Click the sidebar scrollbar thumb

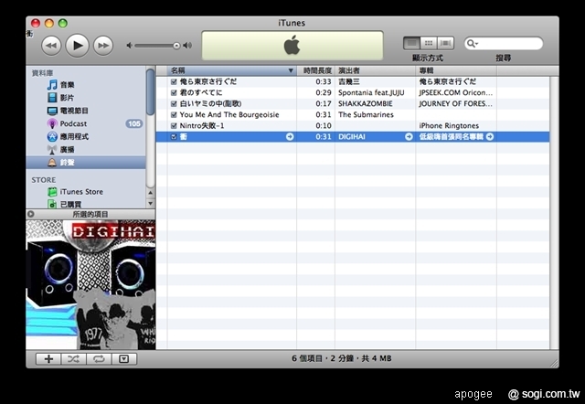(150, 91)
